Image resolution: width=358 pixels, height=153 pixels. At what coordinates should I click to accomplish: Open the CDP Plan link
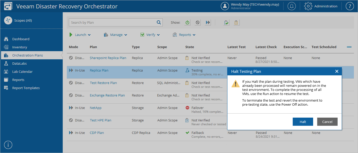[x=97, y=133]
